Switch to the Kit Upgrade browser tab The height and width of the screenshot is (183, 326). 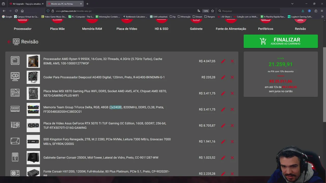(26, 4)
